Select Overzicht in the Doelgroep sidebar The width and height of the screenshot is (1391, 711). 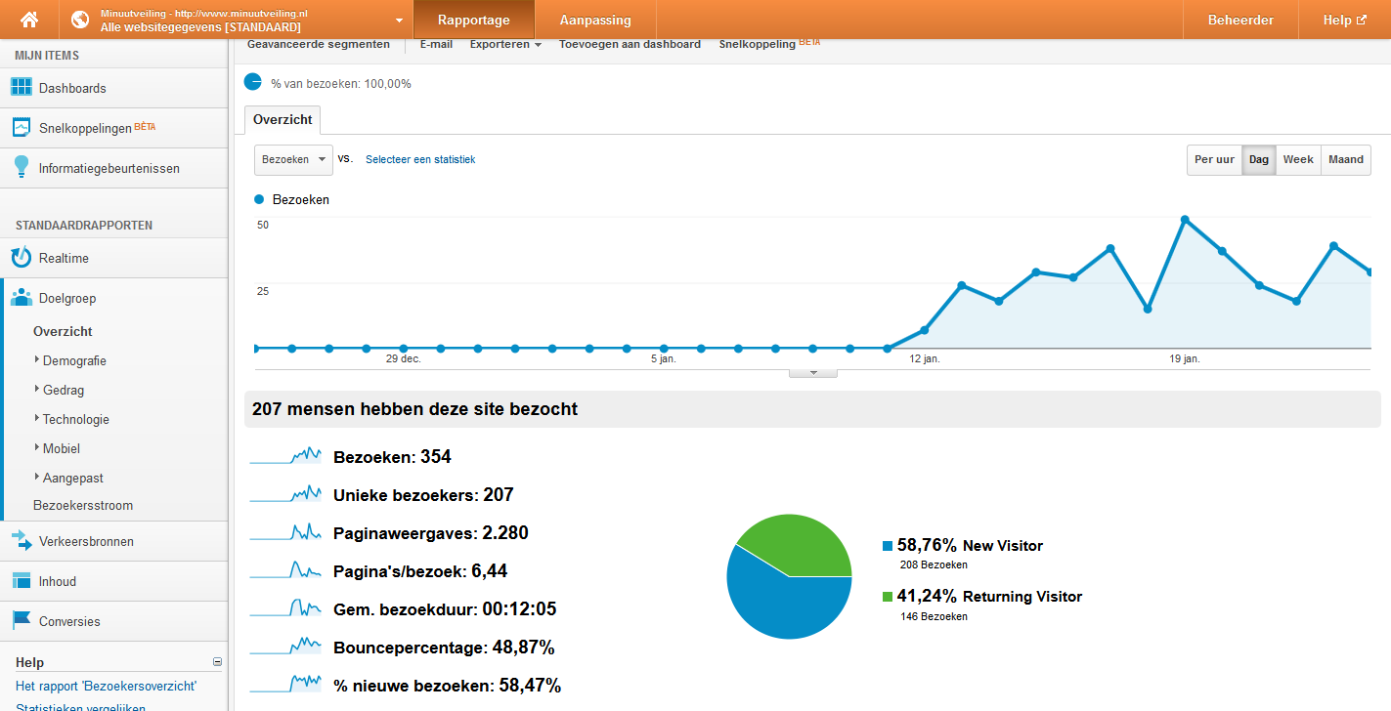coord(63,331)
